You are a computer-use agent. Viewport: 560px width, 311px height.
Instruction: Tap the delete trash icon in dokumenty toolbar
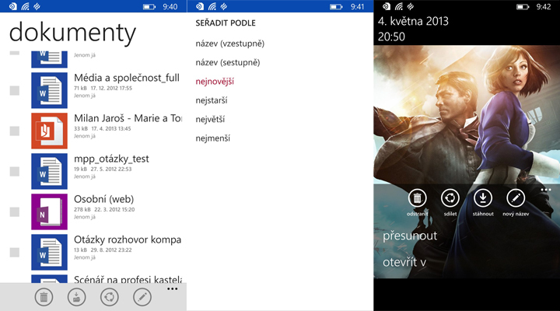pyautogui.click(x=44, y=297)
